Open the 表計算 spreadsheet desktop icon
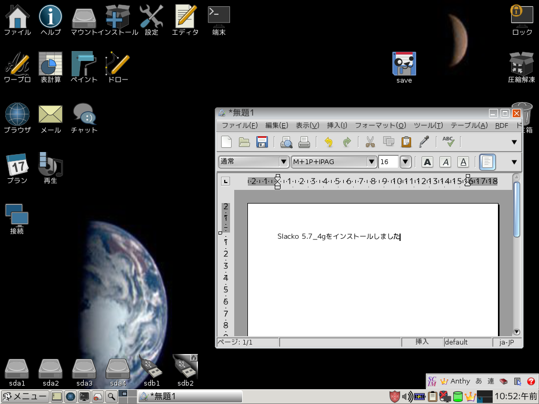Screen dimensions: 539x404 [x=51, y=67]
